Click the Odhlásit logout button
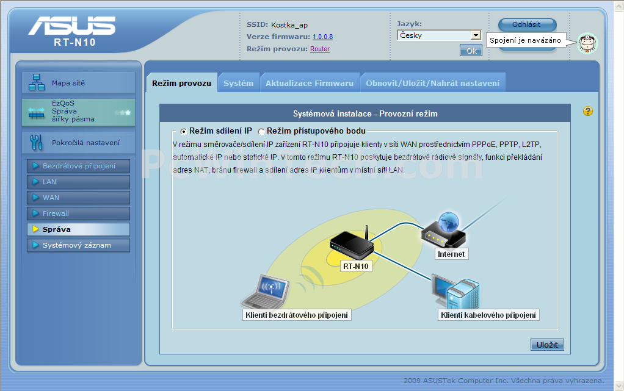624x391 pixels. (527, 24)
